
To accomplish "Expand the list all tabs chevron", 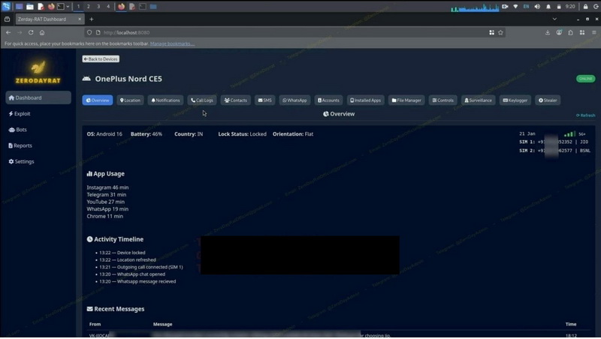I will point(555,19).
